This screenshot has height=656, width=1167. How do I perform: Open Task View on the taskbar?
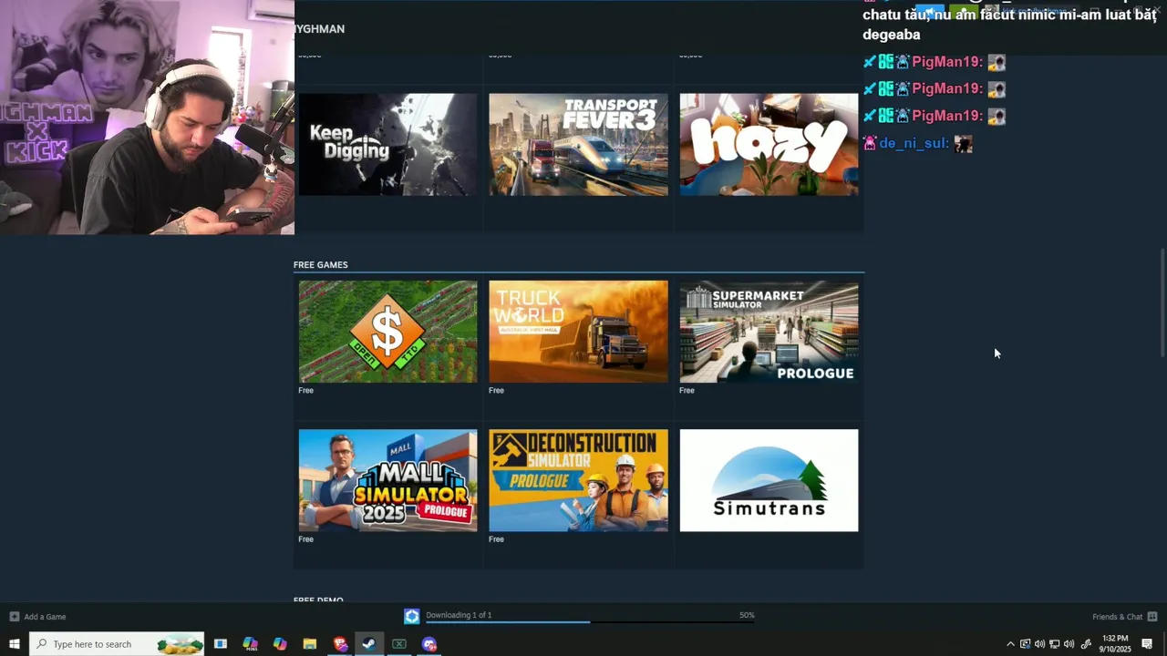coord(221,644)
